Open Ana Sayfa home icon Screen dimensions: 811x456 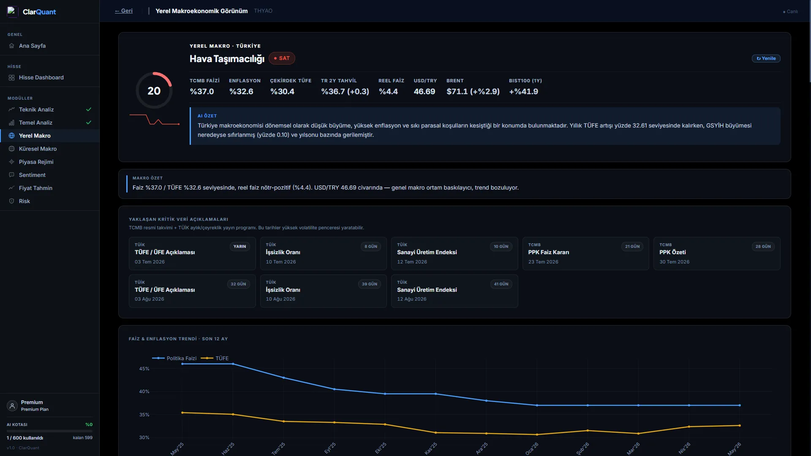[x=12, y=46]
